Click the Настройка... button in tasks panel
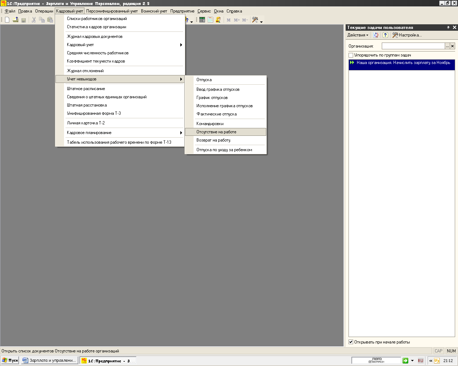The height and width of the screenshot is (366, 458). [407, 35]
